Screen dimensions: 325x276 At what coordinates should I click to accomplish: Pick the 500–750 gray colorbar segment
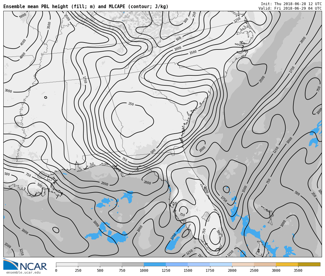pyautogui.click(x=111, y=264)
